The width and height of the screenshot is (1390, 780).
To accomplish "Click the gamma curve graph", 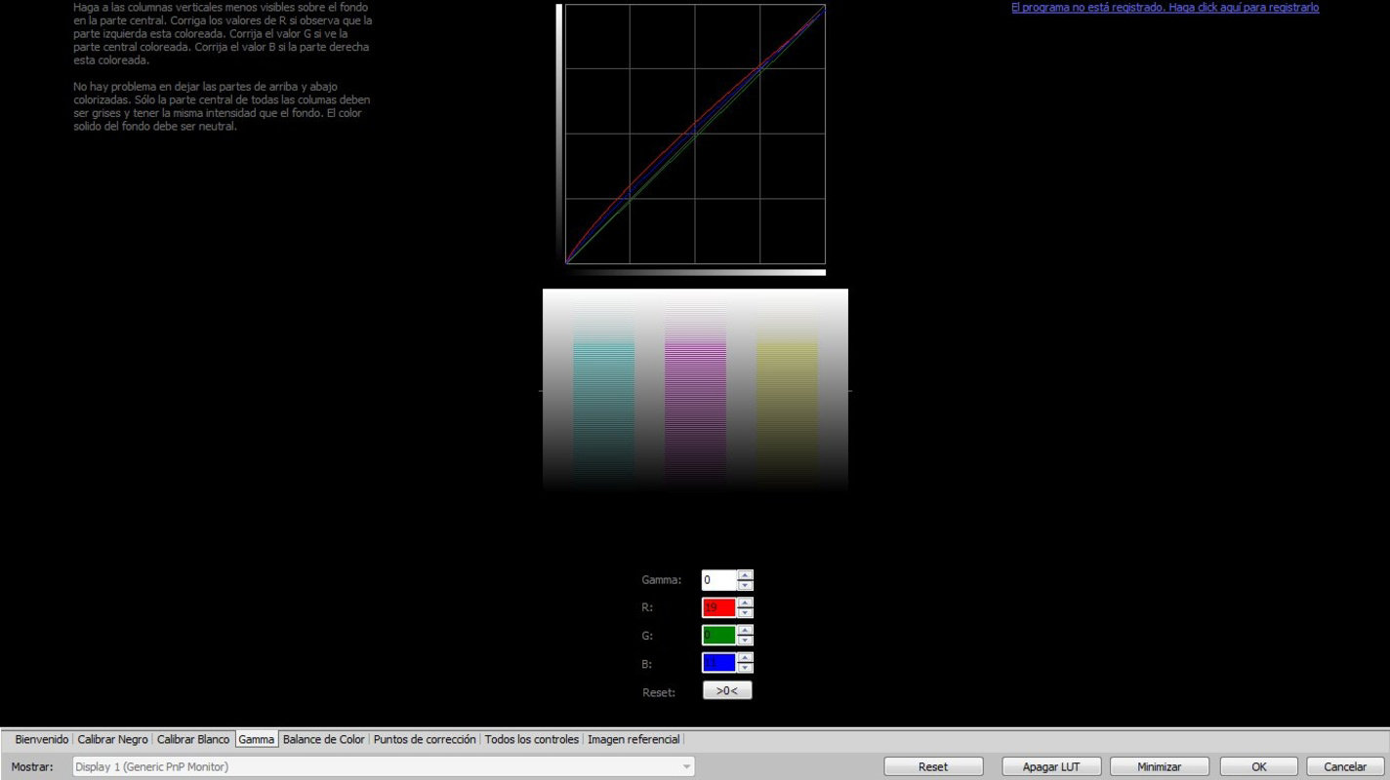I will tap(695, 134).
